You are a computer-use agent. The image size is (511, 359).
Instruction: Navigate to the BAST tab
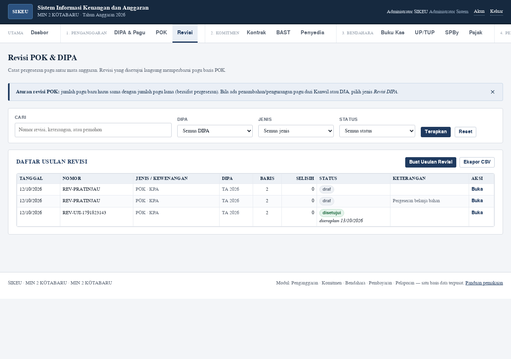point(283,33)
